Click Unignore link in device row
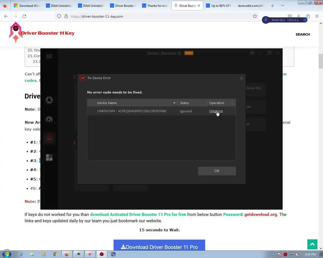This screenshot has height=258, width=323. pos(216,111)
